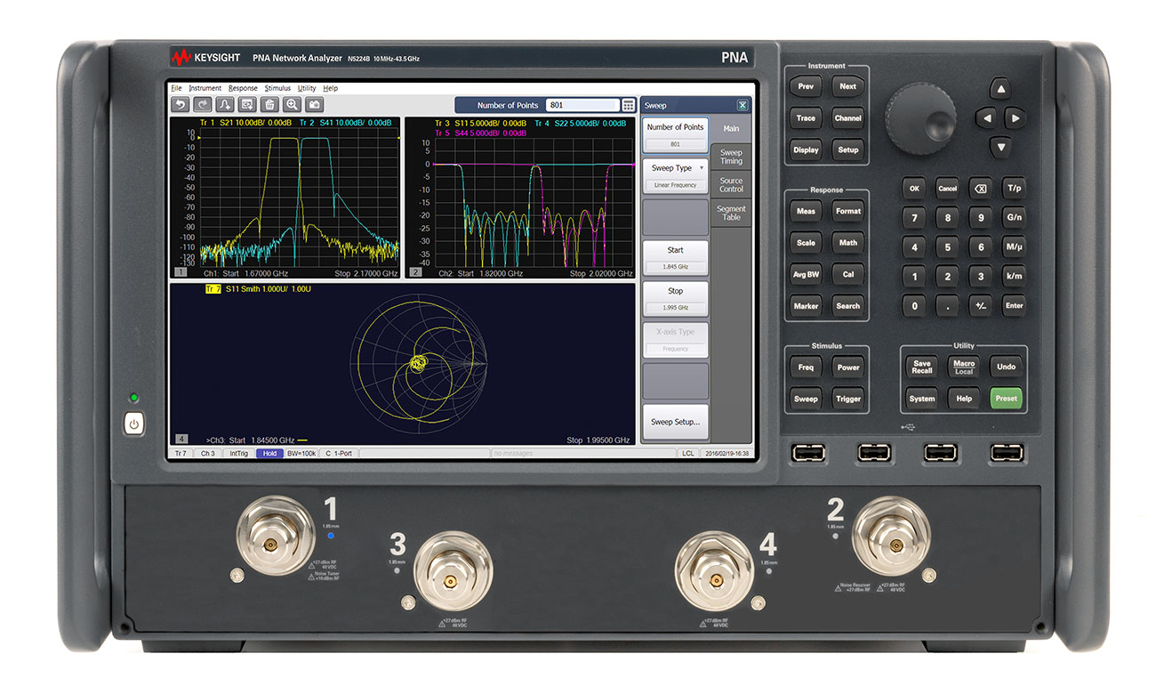Click the Number of Points input field
1156x694 pixels.
click(x=583, y=104)
